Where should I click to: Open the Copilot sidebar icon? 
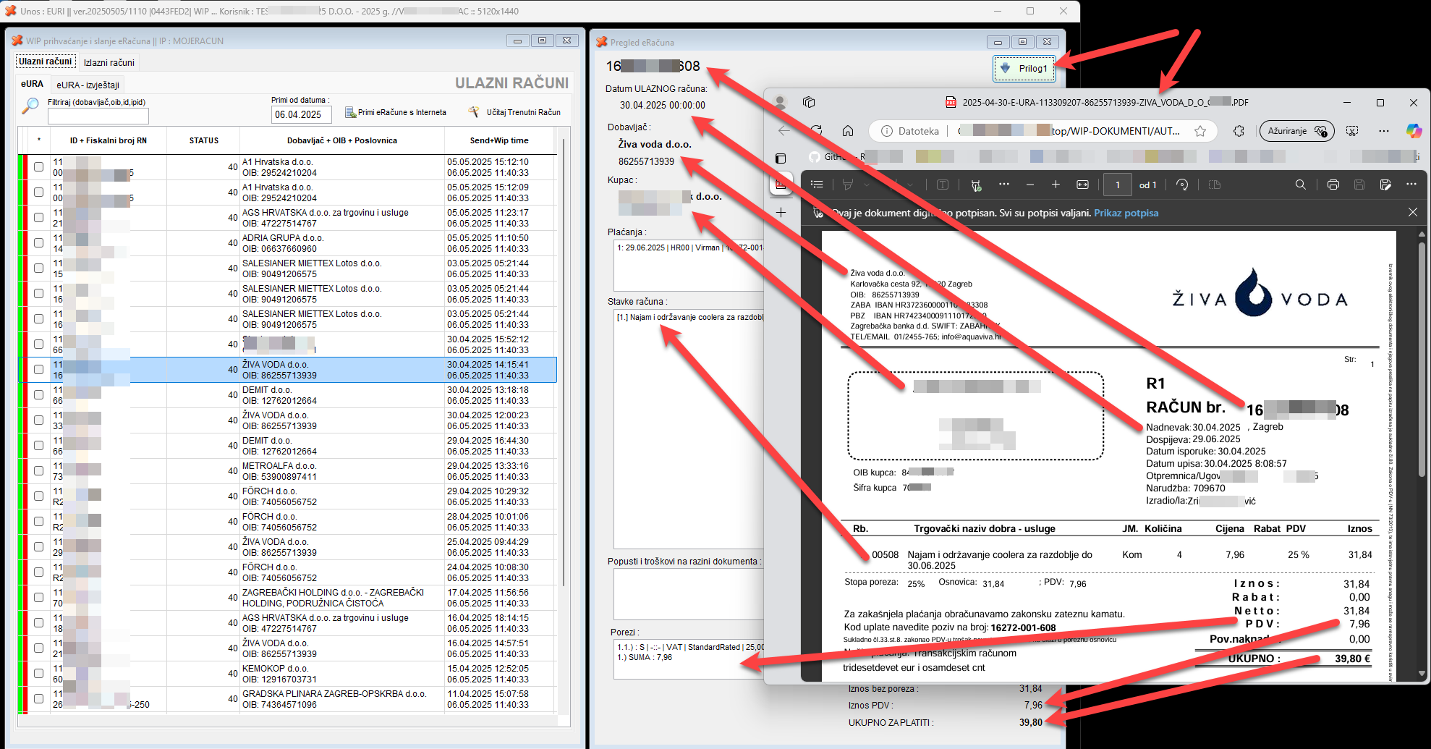click(1413, 131)
